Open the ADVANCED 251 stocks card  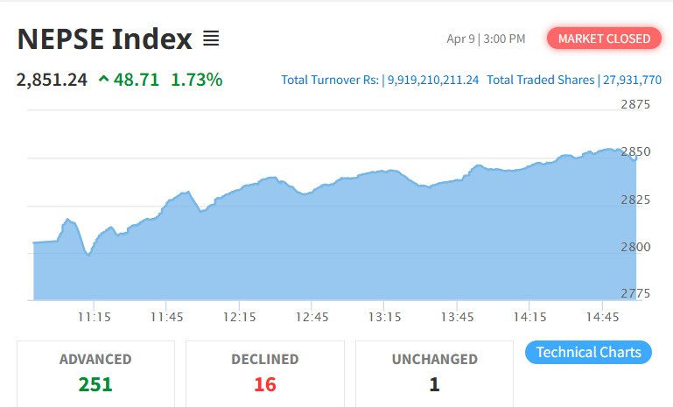pyautogui.click(x=95, y=372)
